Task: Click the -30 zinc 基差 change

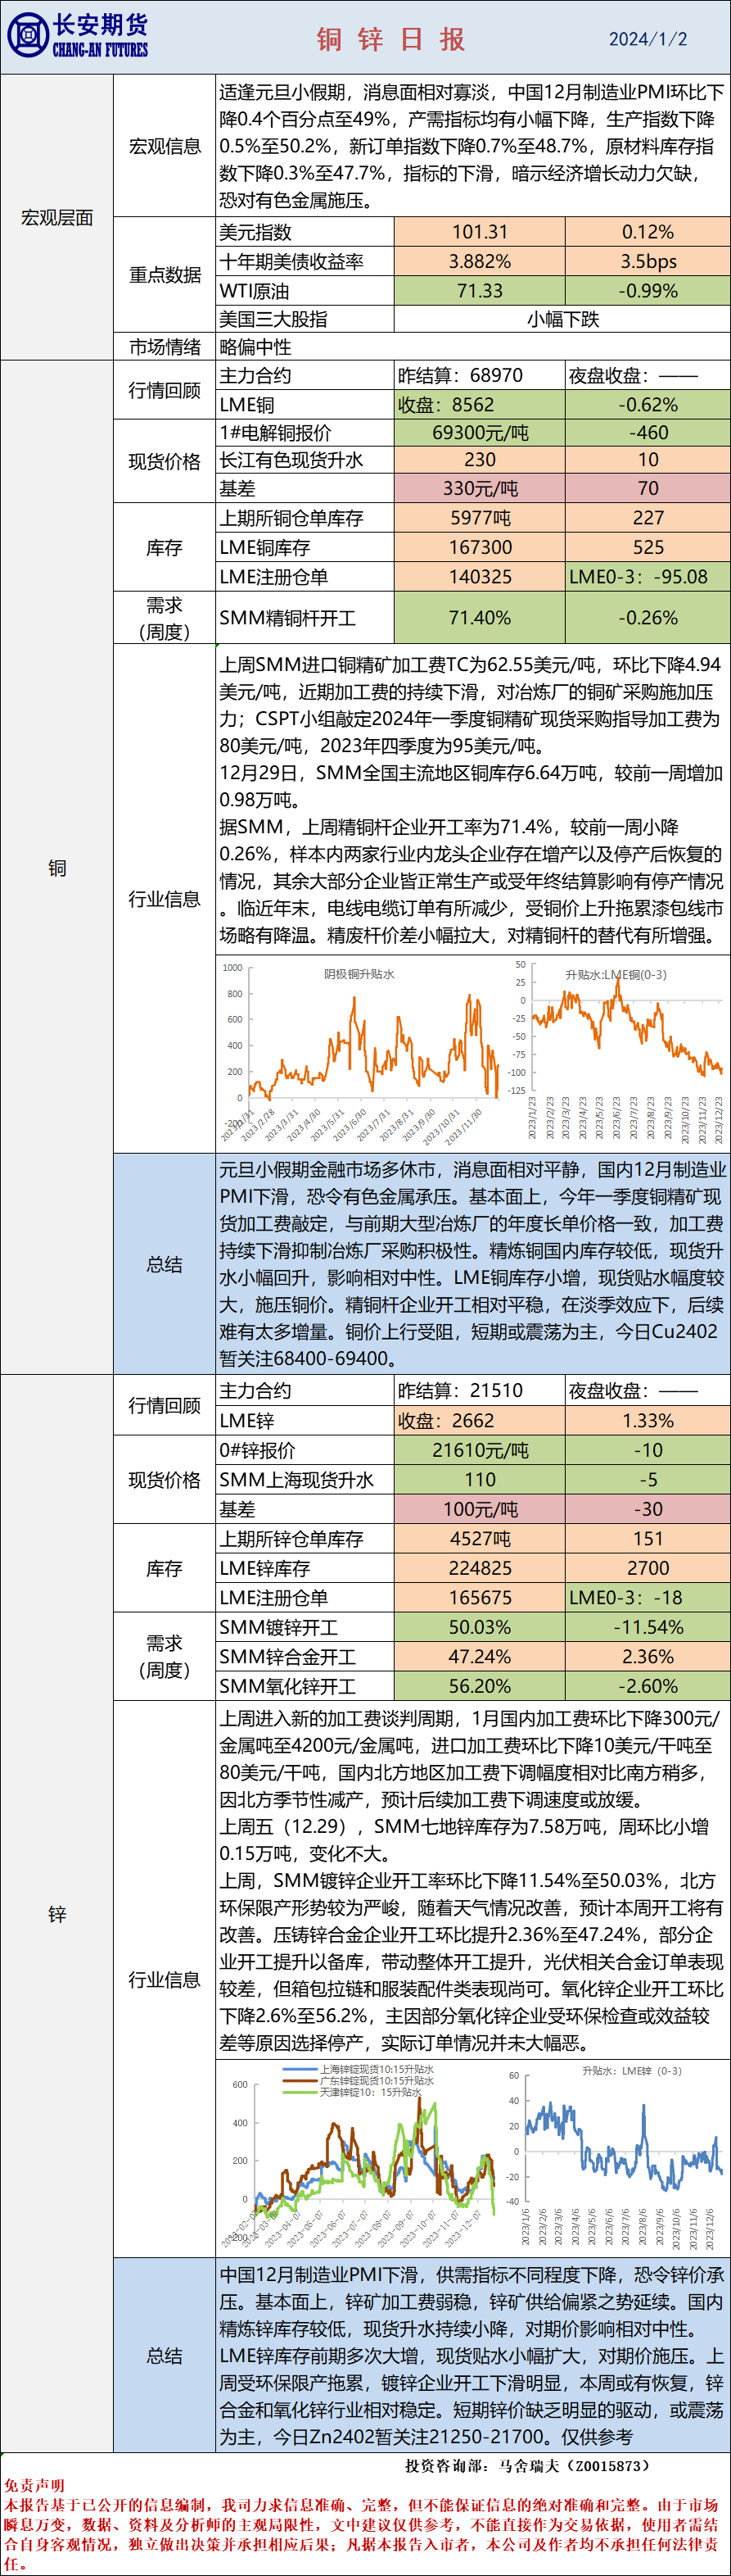Action: 648,1509
